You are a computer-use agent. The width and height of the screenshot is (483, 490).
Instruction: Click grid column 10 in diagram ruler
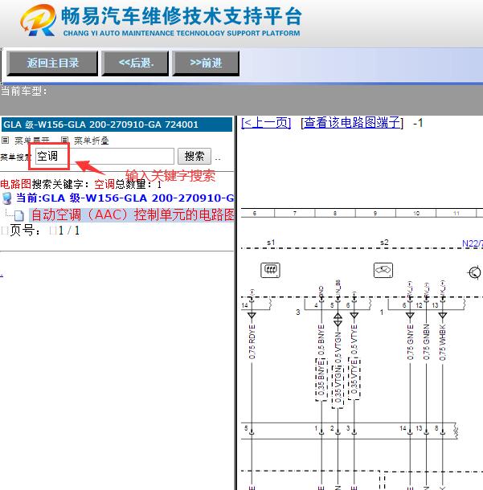(x=416, y=213)
